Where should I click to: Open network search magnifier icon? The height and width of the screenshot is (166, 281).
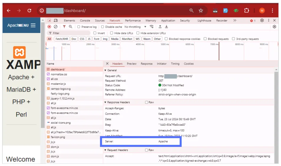click(x=71, y=26)
